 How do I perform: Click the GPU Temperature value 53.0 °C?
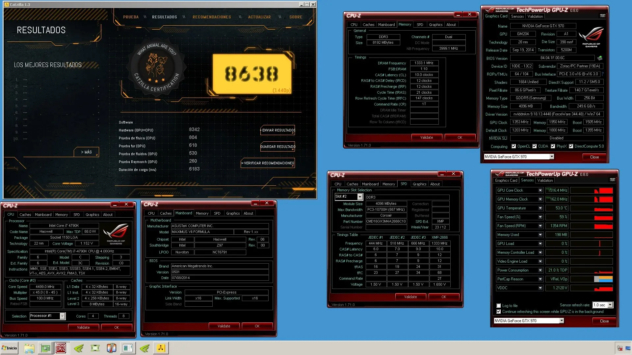557,208
